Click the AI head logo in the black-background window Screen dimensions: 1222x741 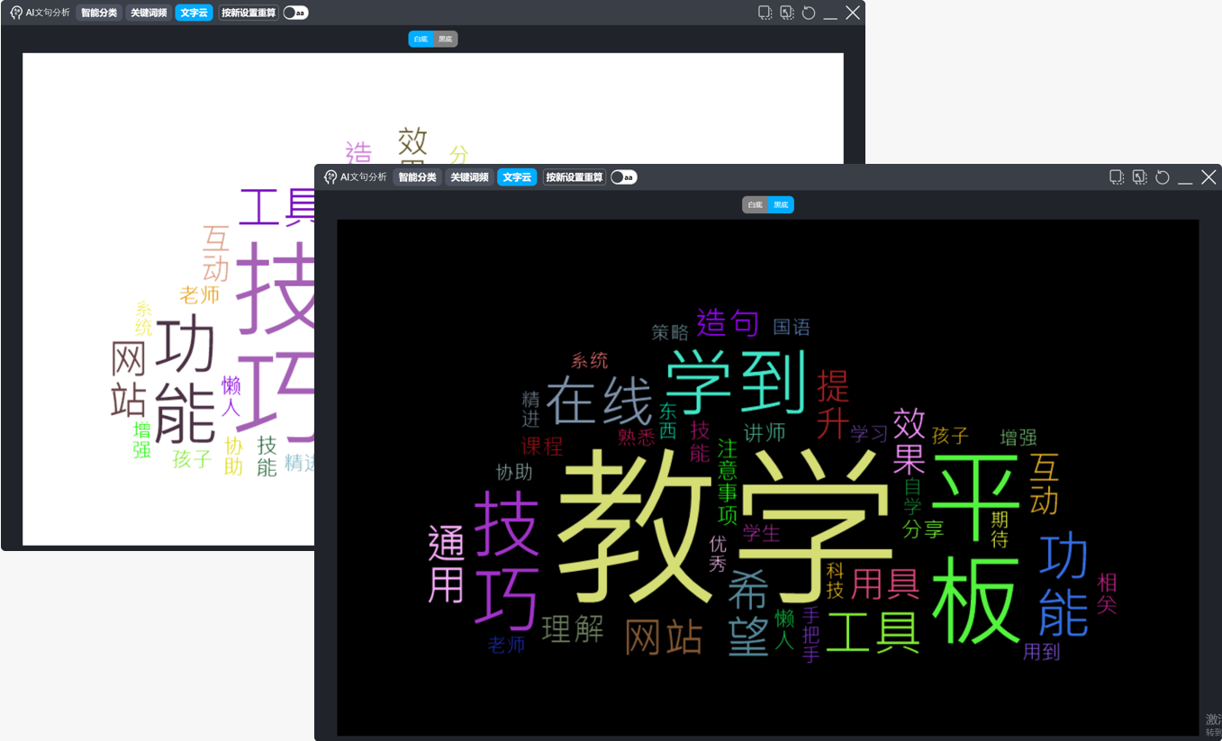tap(330, 177)
